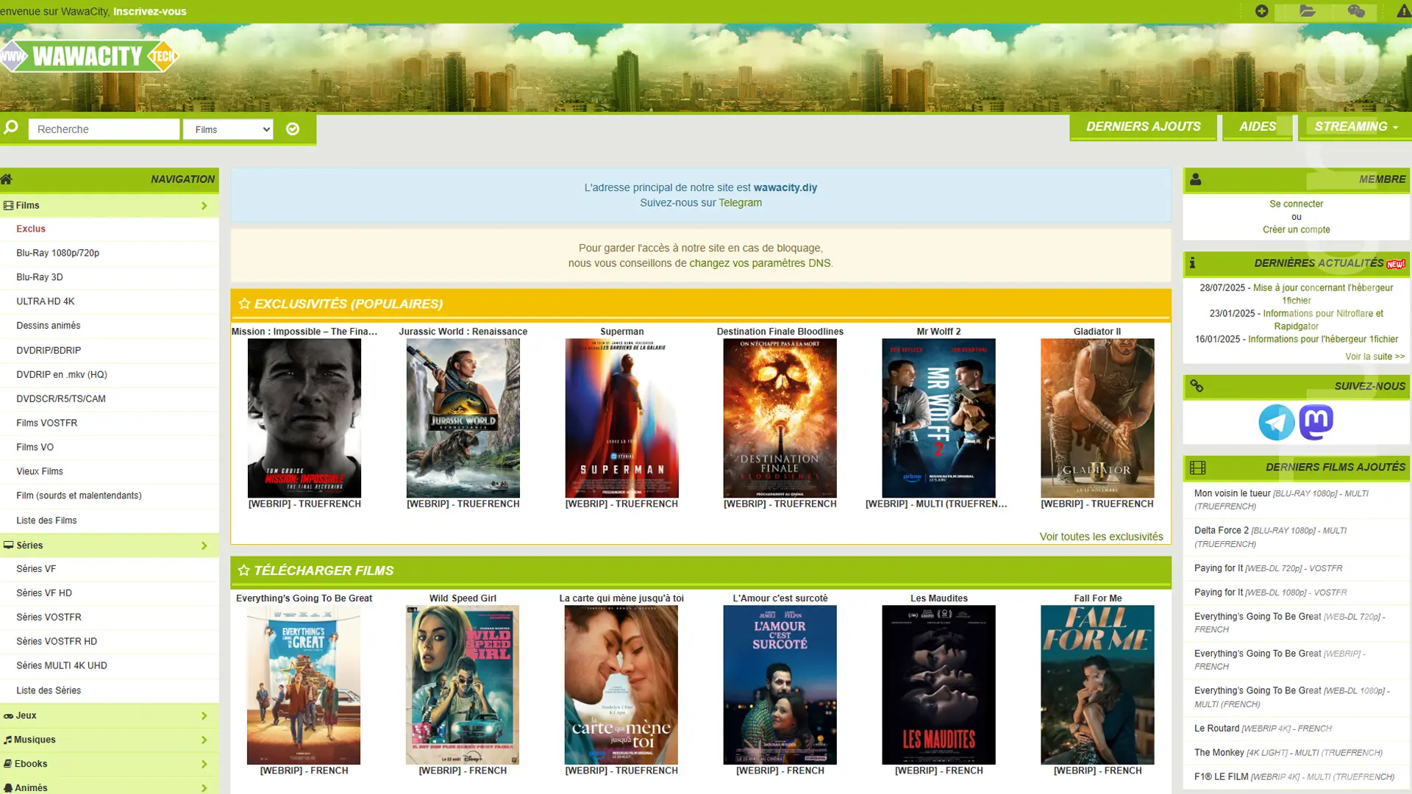The image size is (1412, 794).
Task: Open the Telegram icon under Suivez-nous
Action: pos(1276,422)
